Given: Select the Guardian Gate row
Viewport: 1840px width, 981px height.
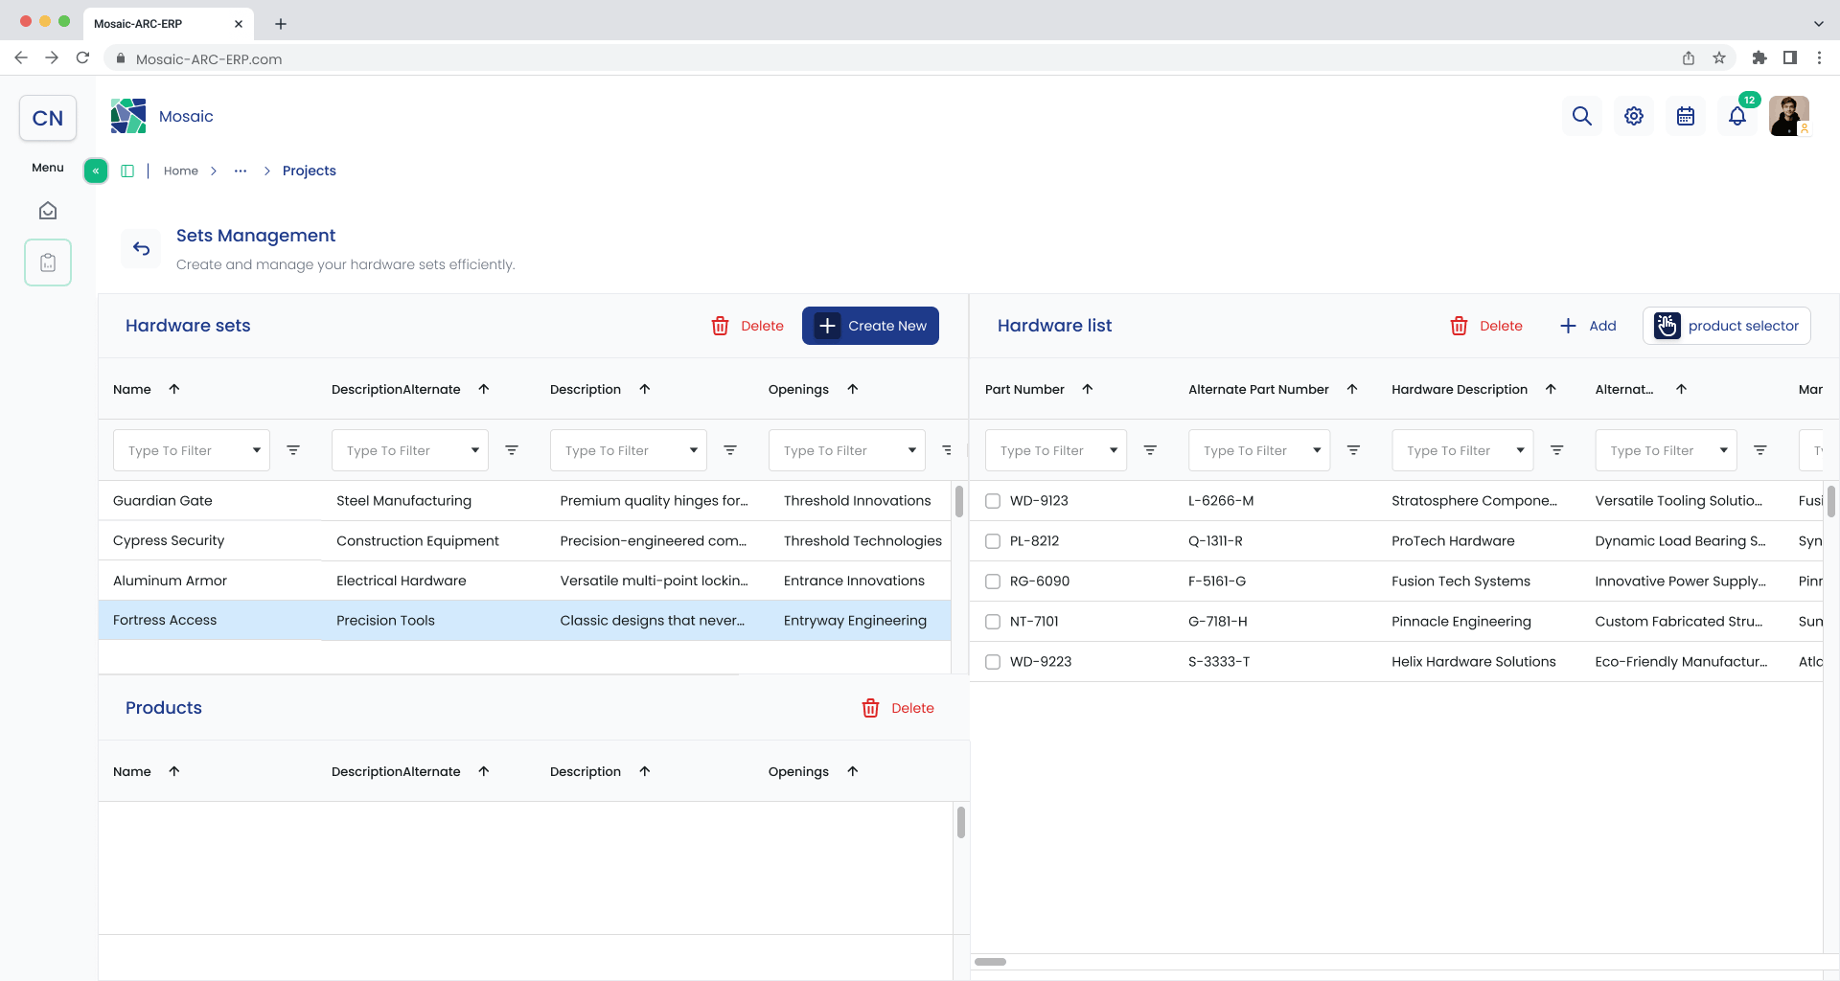Looking at the screenshot, I should [524, 501].
